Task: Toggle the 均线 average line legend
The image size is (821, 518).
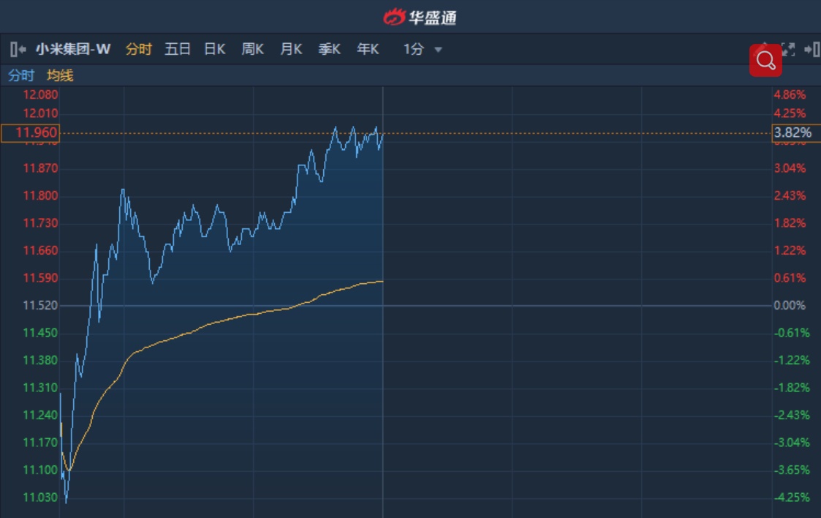Action: point(60,75)
